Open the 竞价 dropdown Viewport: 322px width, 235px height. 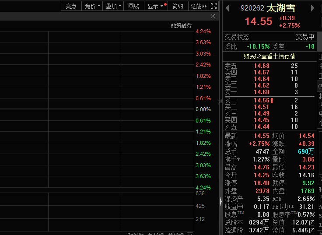tap(92, 6)
